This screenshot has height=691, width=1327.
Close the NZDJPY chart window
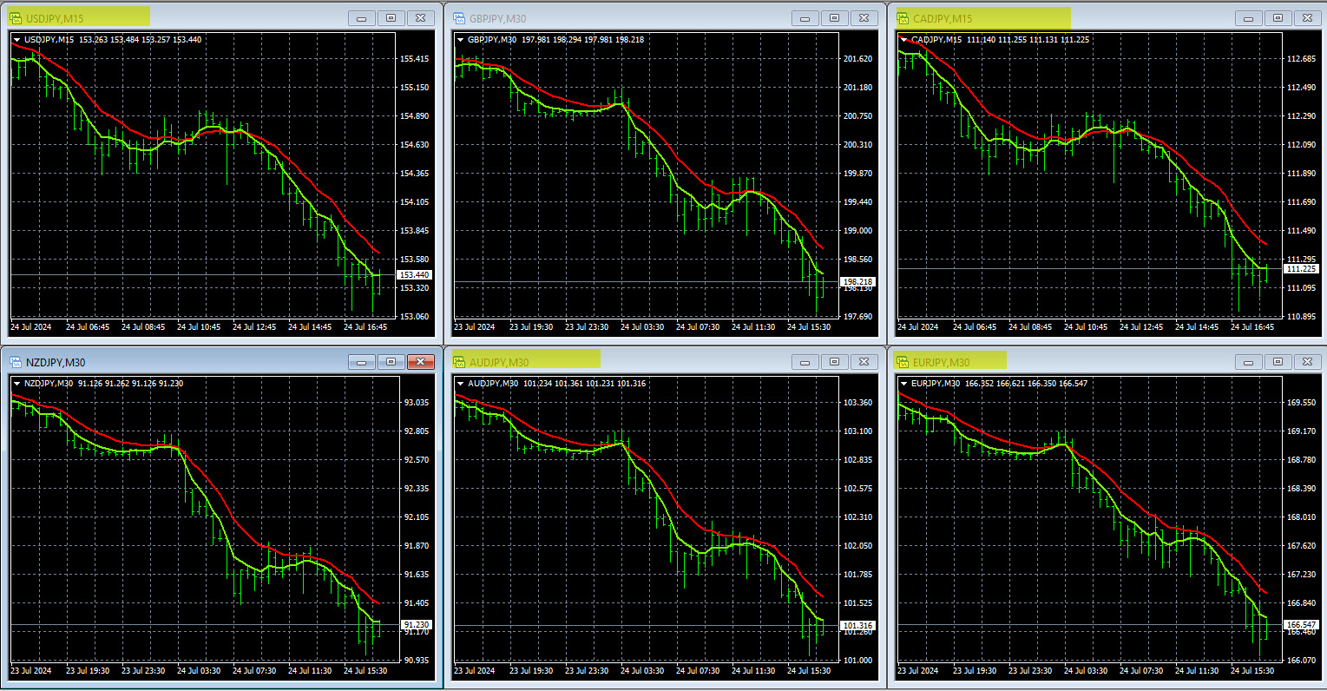(x=421, y=362)
